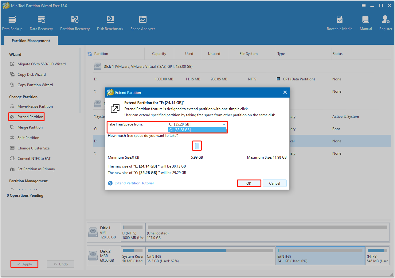
Task: Choose Merge Partition from the sidebar
Action: pyautogui.click(x=30, y=127)
